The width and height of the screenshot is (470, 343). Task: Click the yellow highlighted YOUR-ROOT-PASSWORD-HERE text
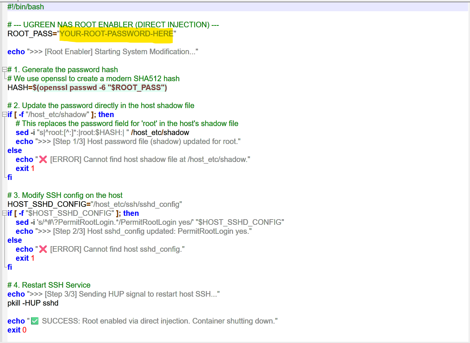(x=116, y=34)
